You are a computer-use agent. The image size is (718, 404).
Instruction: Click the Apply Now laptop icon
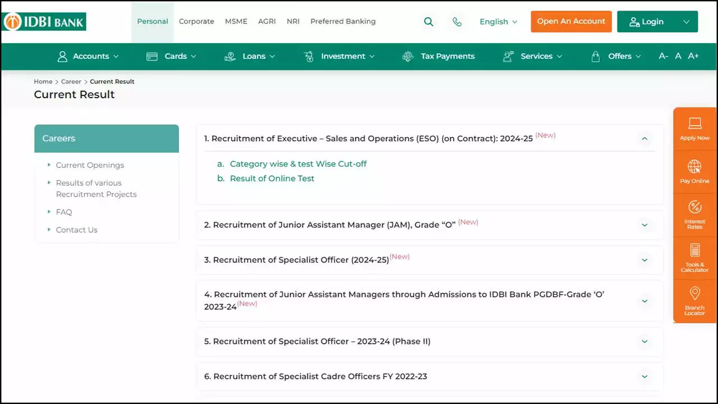pyautogui.click(x=695, y=123)
